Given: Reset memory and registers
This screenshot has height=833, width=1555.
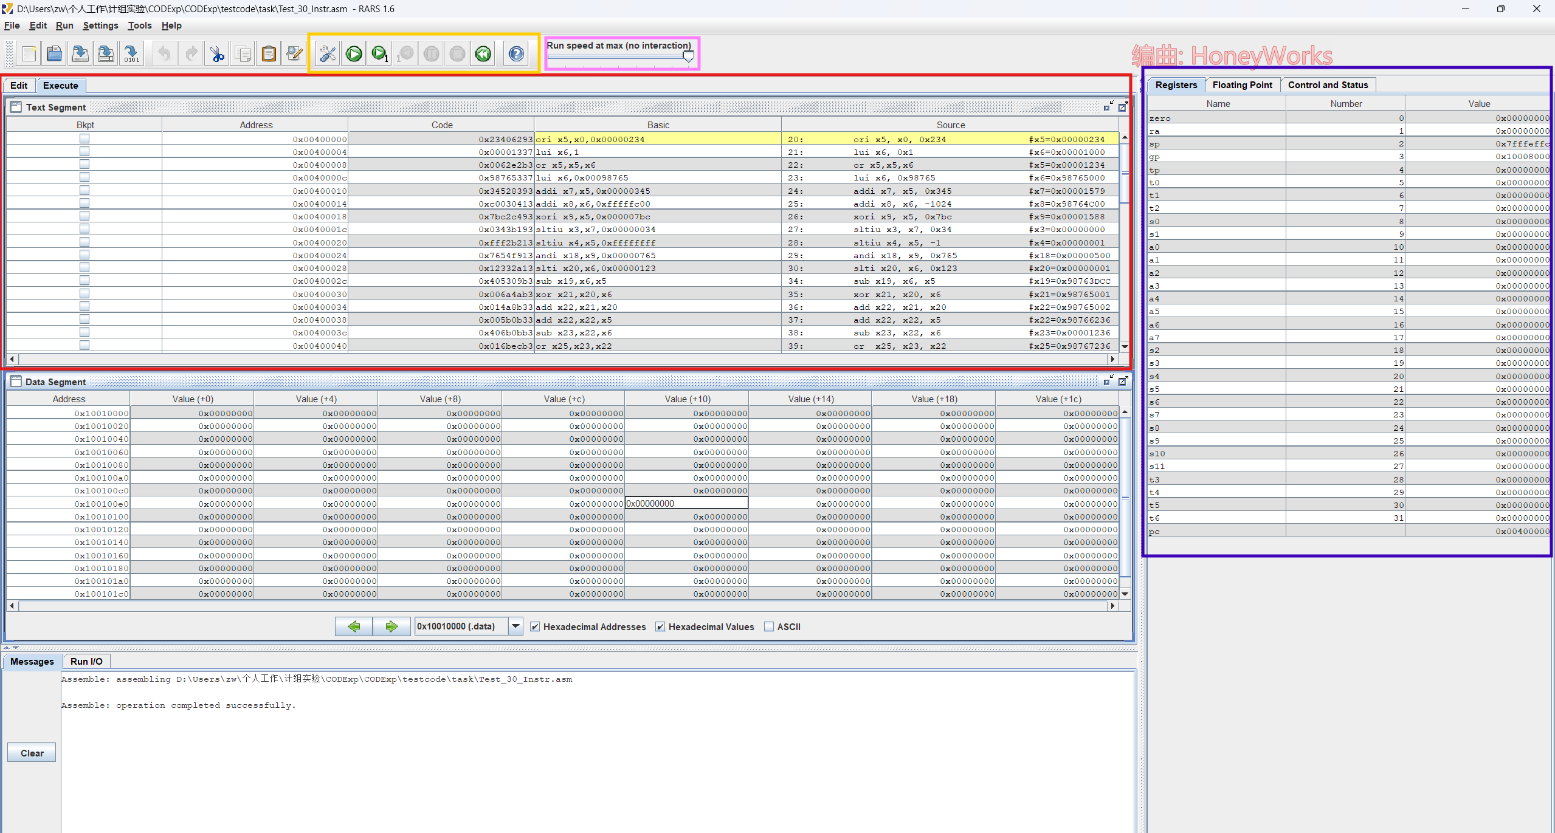Looking at the screenshot, I should (483, 54).
